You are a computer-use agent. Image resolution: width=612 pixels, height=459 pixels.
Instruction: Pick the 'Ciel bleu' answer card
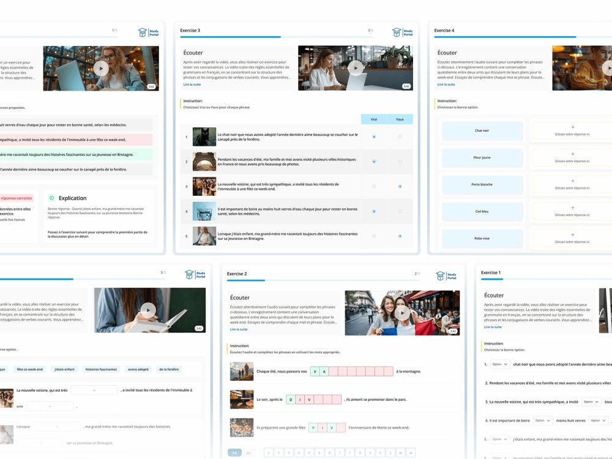pos(482,212)
